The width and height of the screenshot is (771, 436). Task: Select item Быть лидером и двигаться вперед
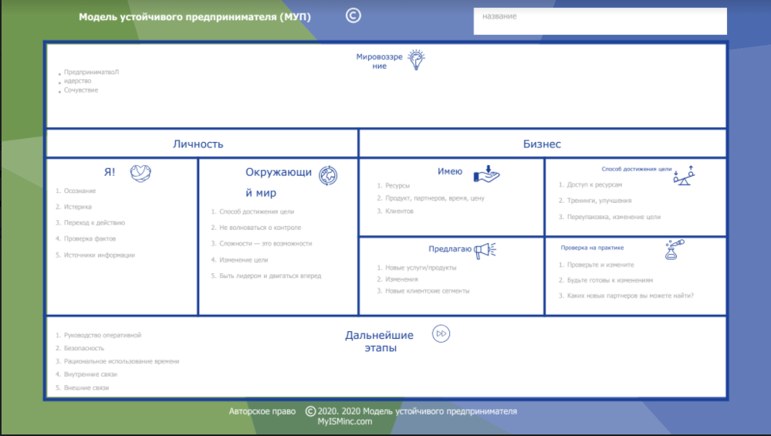pyautogui.click(x=270, y=275)
